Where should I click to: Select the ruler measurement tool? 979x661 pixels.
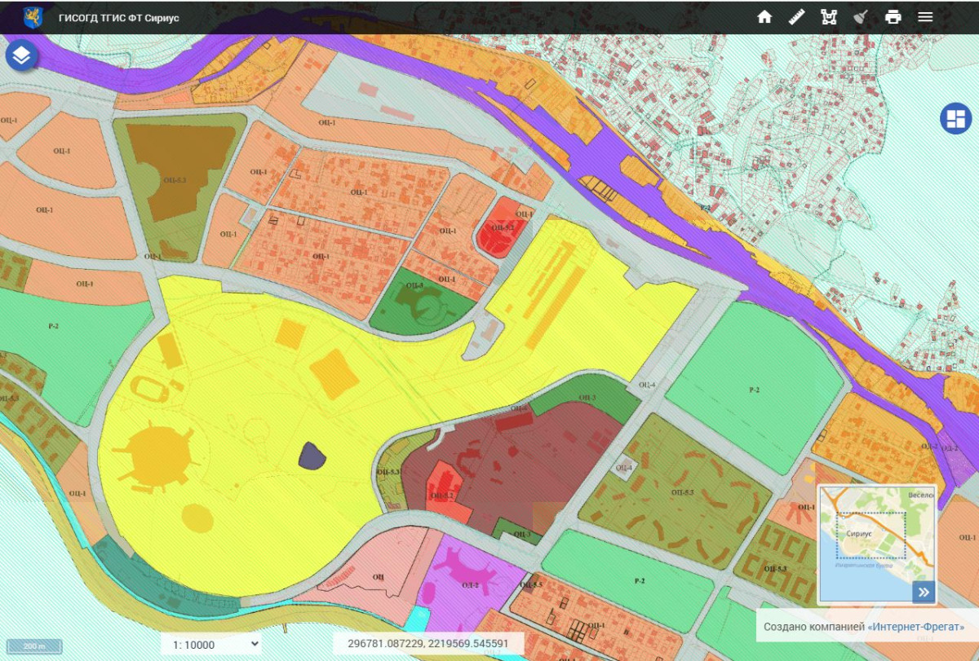pos(797,17)
